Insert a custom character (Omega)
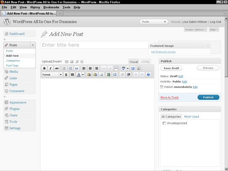Screen dimensions: 228x171 click(115, 75)
